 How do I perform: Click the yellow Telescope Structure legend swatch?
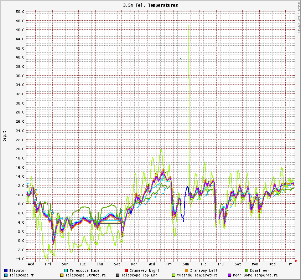62,275
